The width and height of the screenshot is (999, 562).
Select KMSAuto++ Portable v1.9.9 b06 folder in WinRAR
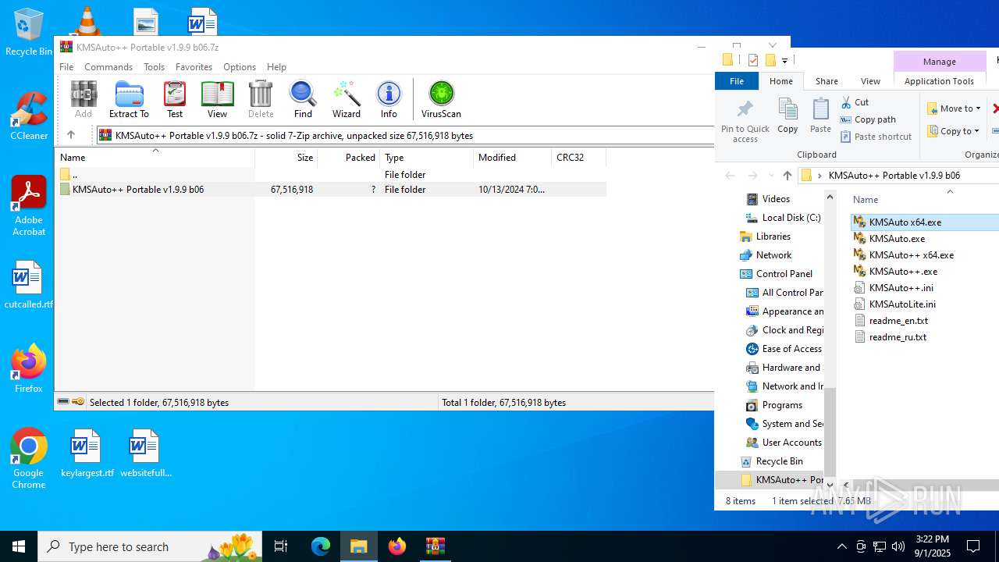(332, 190)
